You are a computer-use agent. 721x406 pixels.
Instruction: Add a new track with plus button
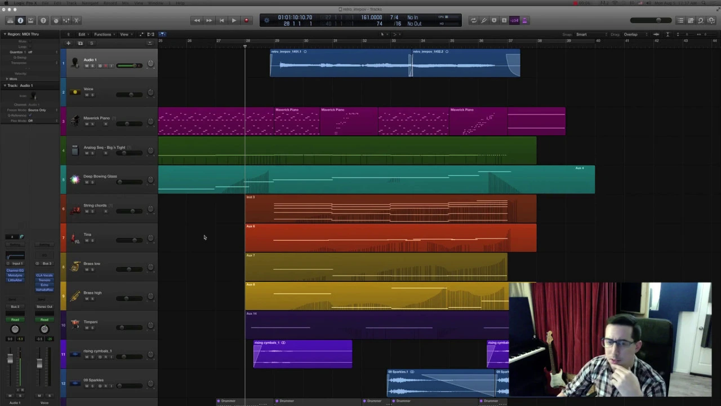pyautogui.click(x=68, y=43)
